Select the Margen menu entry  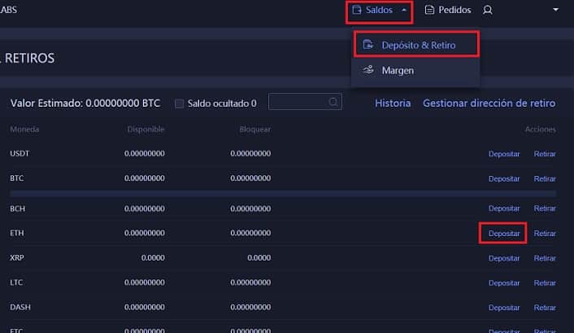pos(415,70)
